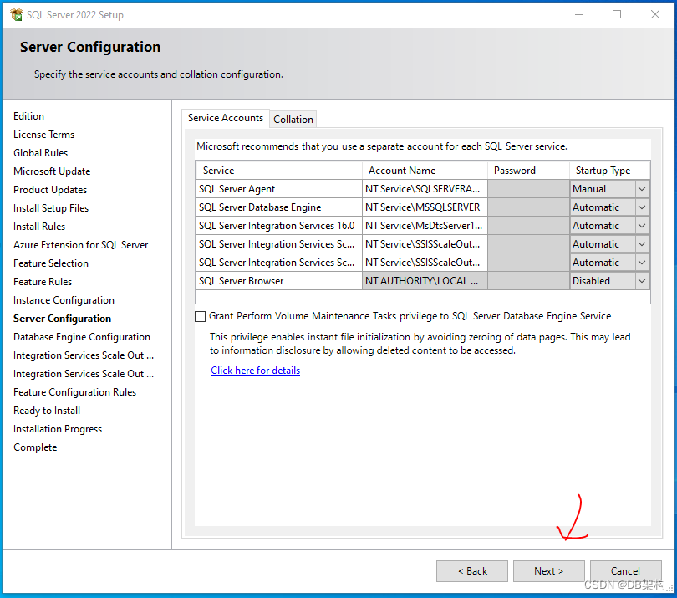Select Feature Selection in the sidebar
Screen dimensions: 677x598
tap(50, 263)
